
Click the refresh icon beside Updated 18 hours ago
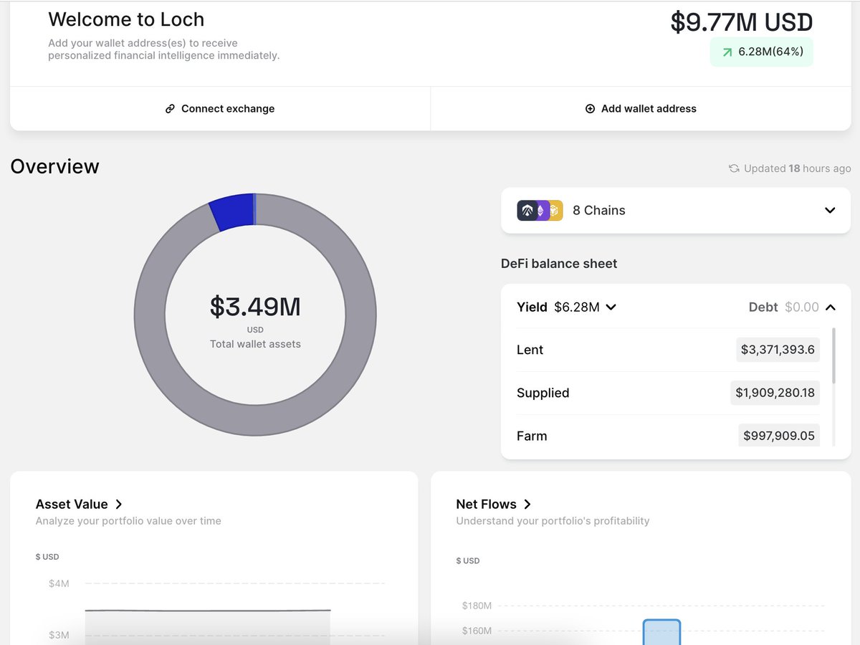click(734, 168)
